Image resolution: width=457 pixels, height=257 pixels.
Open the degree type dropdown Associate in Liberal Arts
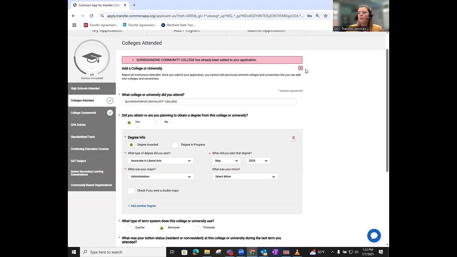161,161
